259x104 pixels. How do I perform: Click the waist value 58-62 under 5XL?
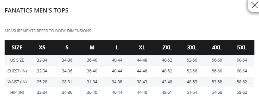(x=242, y=82)
